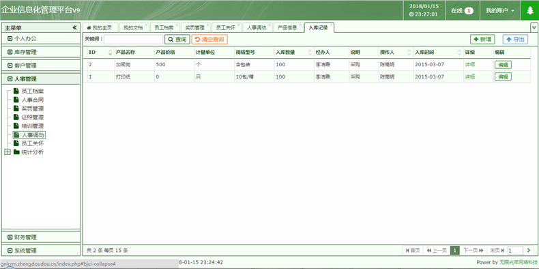Sort by 入库时间 column arrows
Image resolution: width=539 pixels, height=269 pixels.
point(460,53)
